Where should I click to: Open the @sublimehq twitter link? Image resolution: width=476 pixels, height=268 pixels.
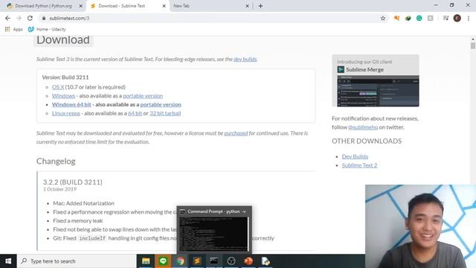pyautogui.click(x=363, y=127)
